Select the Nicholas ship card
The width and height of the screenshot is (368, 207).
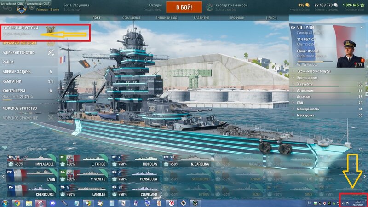(x=135, y=161)
